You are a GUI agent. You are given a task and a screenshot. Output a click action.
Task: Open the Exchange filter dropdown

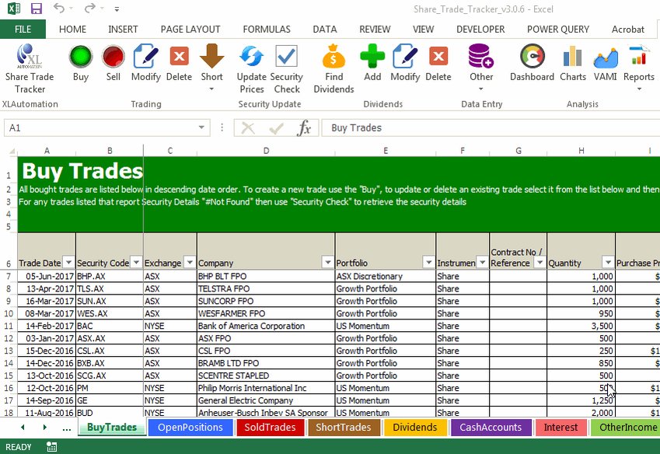click(x=190, y=262)
